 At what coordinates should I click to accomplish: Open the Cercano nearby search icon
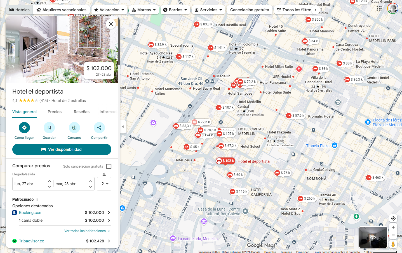(x=74, y=127)
